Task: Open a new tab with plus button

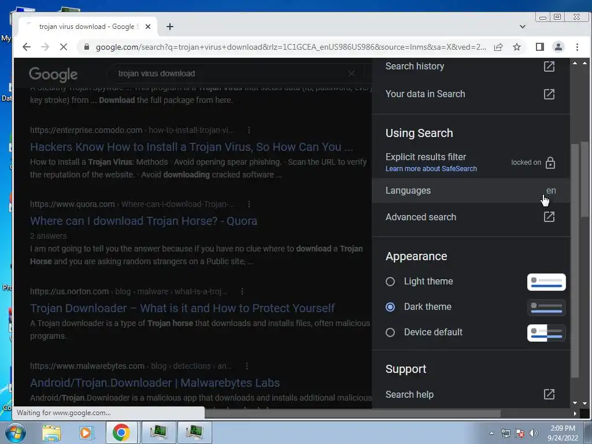Action: [x=170, y=27]
